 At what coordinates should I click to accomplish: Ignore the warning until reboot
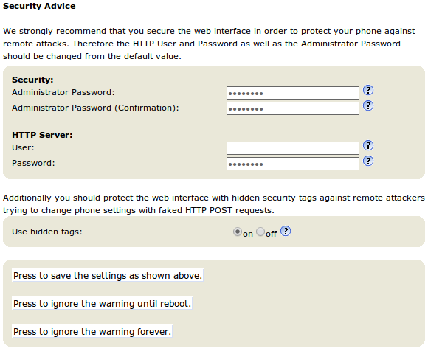coord(102,303)
